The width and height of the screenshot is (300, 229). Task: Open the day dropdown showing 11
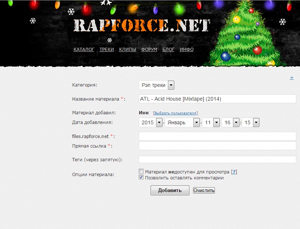click(x=211, y=122)
